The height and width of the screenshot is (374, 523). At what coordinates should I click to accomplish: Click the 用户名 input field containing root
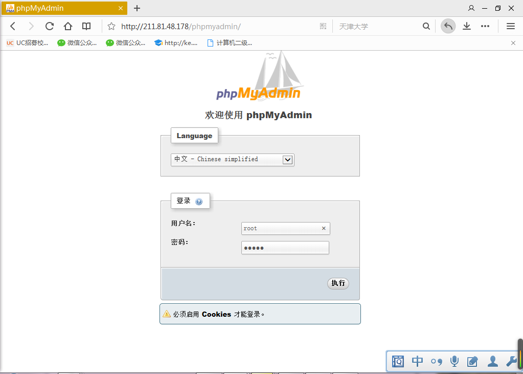click(x=285, y=228)
